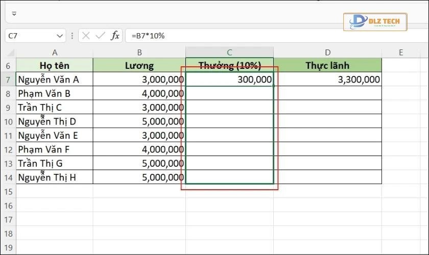
Task: Click salary cell of Phạm Văn F
Action: pyautogui.click(x=139, y=149)
